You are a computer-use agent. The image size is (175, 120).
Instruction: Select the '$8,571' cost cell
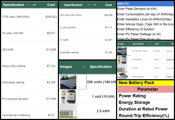click(x=51, y=33)
